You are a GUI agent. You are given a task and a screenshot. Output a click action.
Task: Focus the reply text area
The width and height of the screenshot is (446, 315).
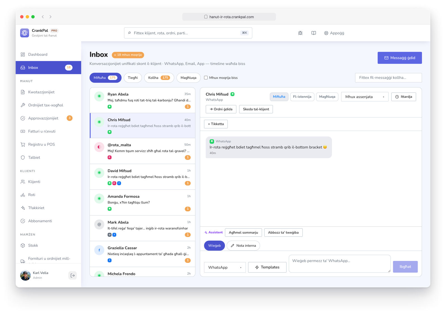340,263
